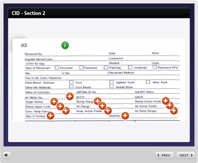Open plus marker on Slump Range
Viewport: 198px width, 163px height.
tap(98, 101)
